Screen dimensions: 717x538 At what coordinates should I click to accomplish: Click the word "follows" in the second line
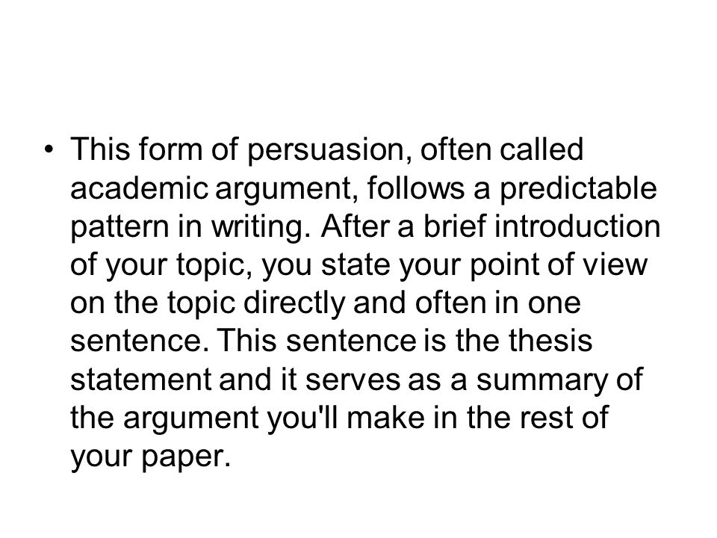415,188
